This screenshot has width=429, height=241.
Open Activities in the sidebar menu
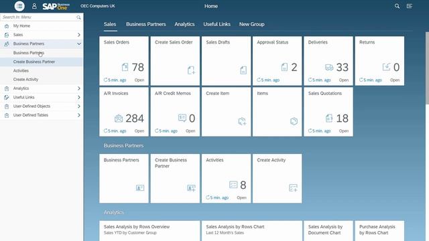[x=42, y=70]
